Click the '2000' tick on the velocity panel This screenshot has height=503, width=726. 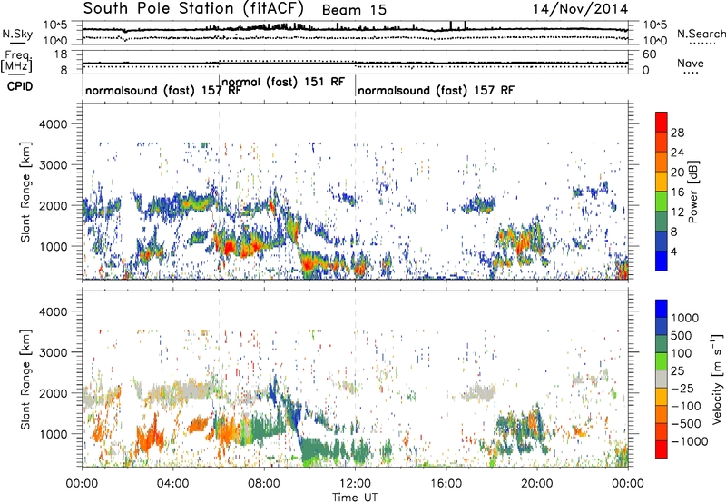click(53, 393)
